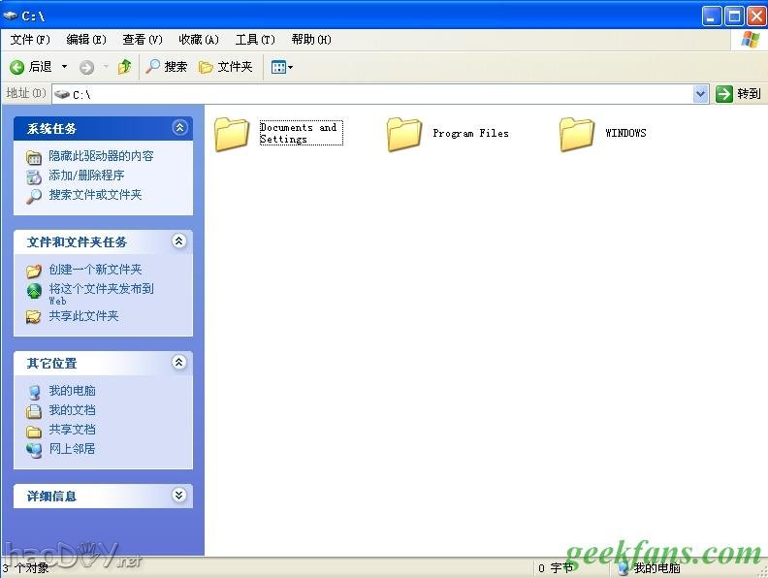768x578 pixels.
Task: Select the WINDOWS folder icon
Action: click(x=577, y=134)
